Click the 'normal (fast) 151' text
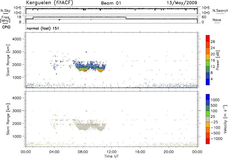The width and height of the screenshot is (228, 158). tap(43, 28)
